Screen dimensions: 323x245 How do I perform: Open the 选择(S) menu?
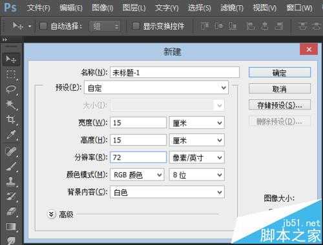pyautogui.click(x=199, y=8)
